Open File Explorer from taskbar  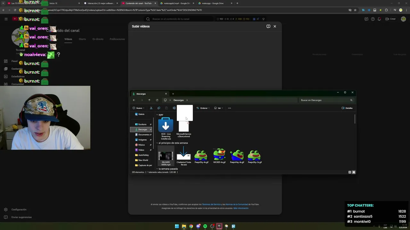pyautogui.click(x=184, y=226)
